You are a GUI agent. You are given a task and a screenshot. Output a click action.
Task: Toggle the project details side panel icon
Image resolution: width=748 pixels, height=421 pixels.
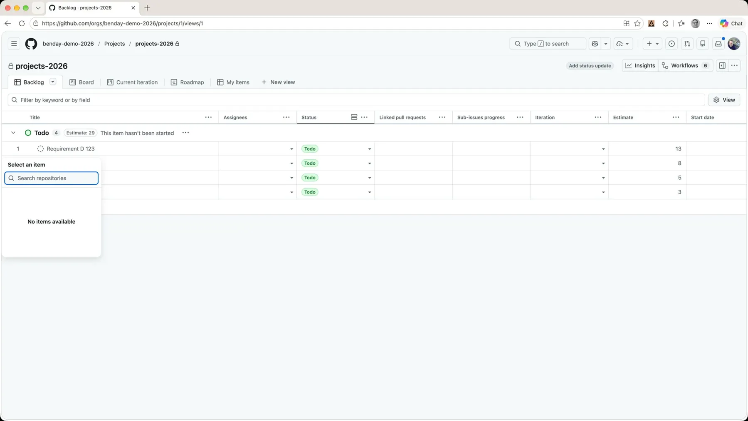click(722, 66)
